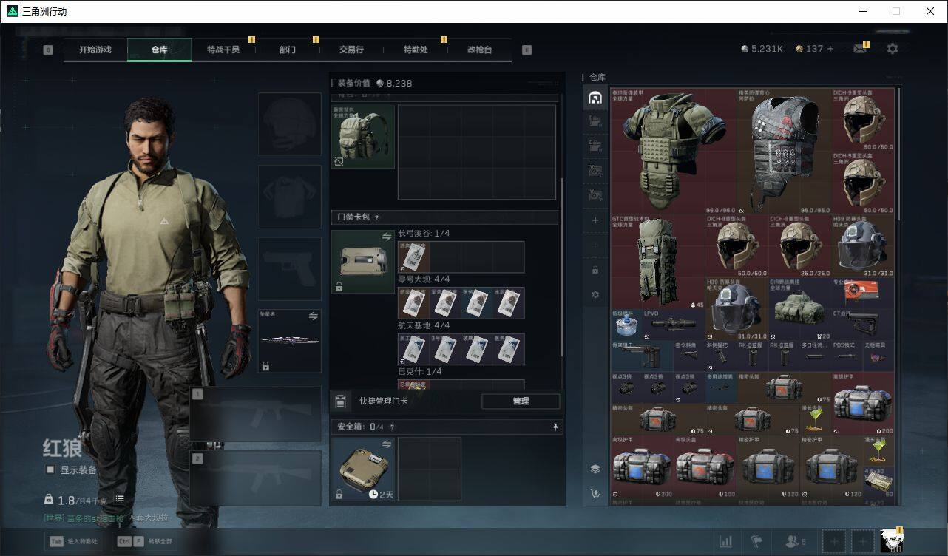Screen dimensions: 948x556
Task: Click the second team invite plus slot
Action: (x=862, y=542)
